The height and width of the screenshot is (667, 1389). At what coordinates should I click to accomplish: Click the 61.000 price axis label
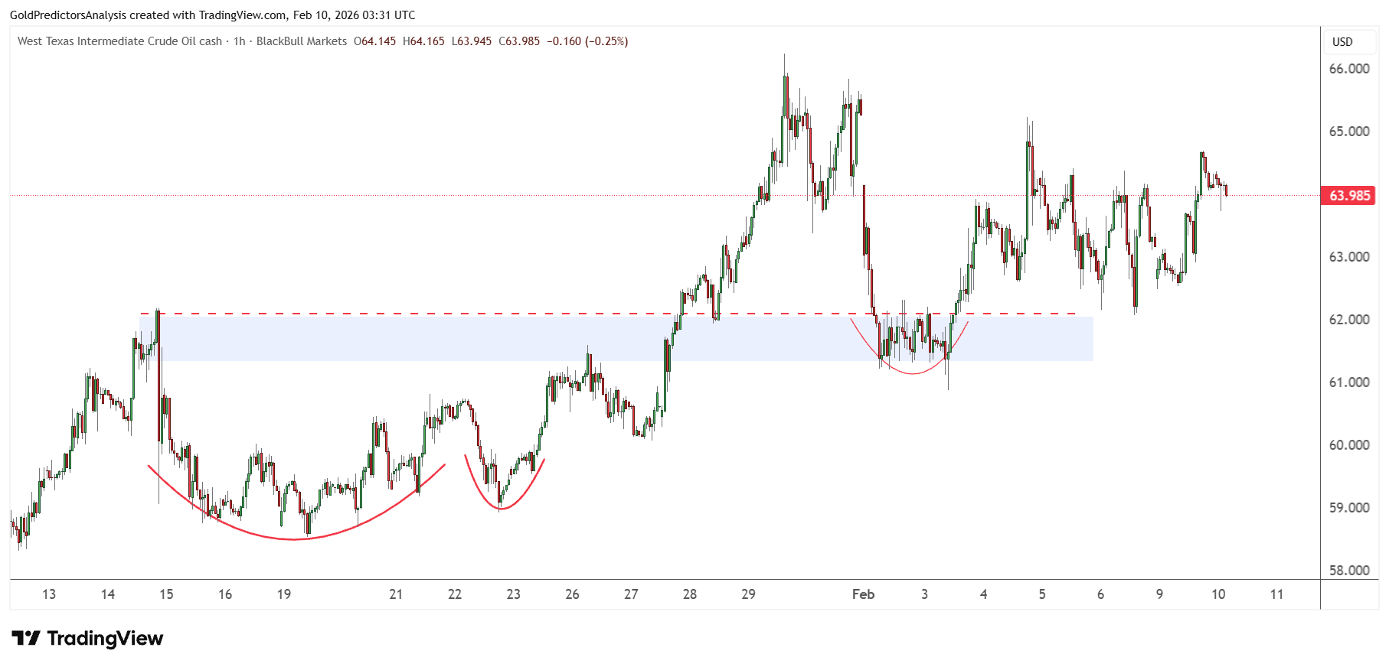pos(1349,382)
